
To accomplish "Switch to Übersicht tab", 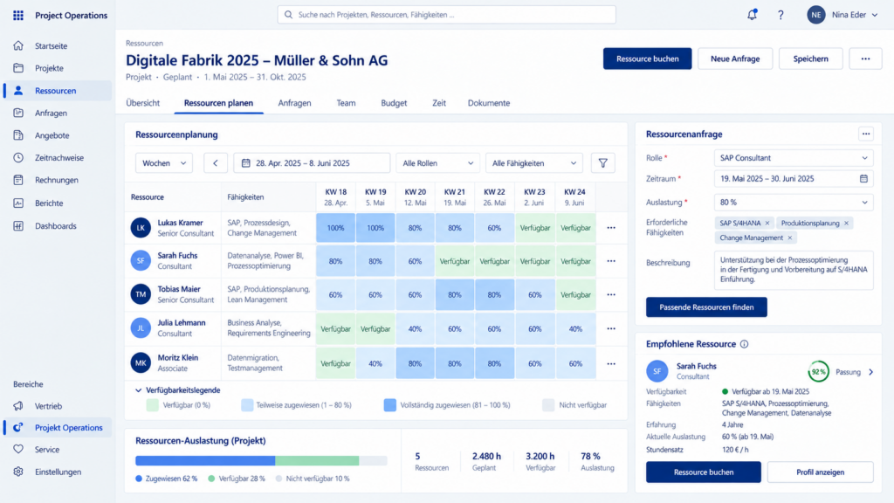I will pyautogui.click(x=142, y=103).
